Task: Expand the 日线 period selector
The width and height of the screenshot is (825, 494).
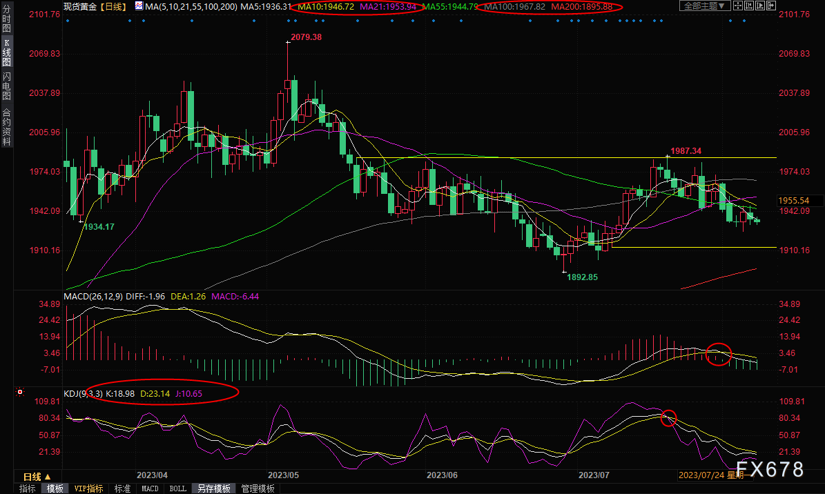Action: (x=37, y=477)
